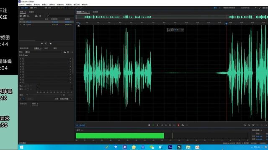
Task: Click the green Play transport button
Action: coord(153,125)
